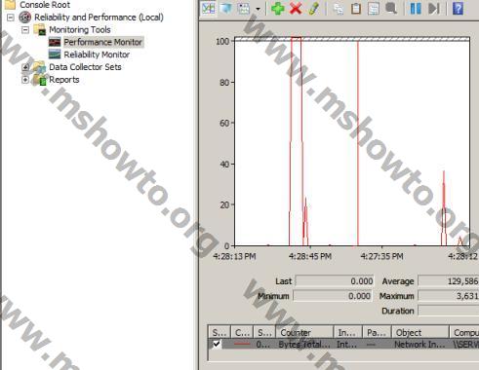Viewport: 479px width, 370px height.
Task: Click the Update Data step-forward icon
Action: [x=434, y=9]
